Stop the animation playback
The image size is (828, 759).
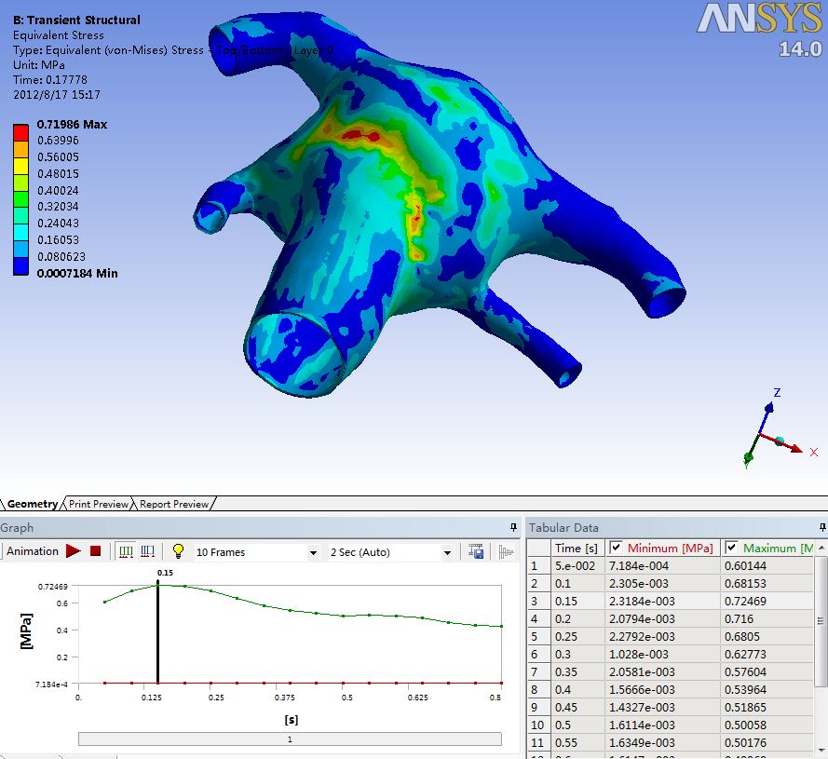[x=95, y=551]
